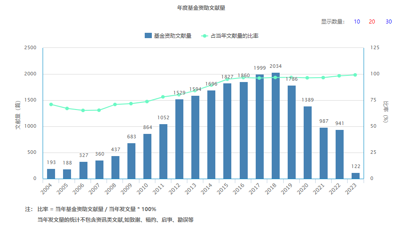400x231 pixels.
Task: Click the 2022 ratio line data point
Action: (x=339, y=76)
